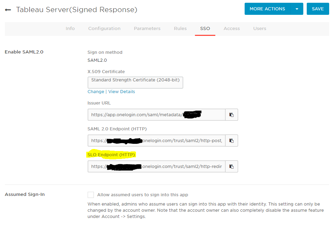Viewport: 334px width, 229px height.
Task: Click the SAML 2.0 Endpoint field
Action: [157, 140]
